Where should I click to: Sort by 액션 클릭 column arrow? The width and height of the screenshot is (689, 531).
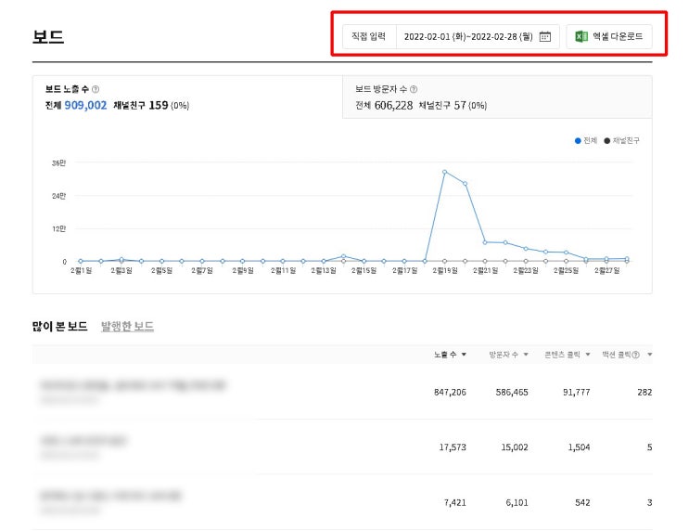[649, 355]
